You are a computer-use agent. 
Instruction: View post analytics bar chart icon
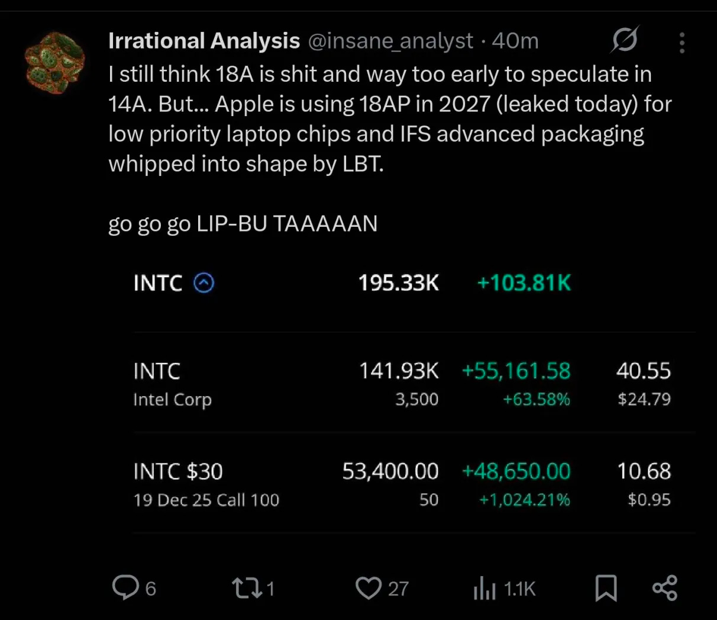(x=485, y=588)
